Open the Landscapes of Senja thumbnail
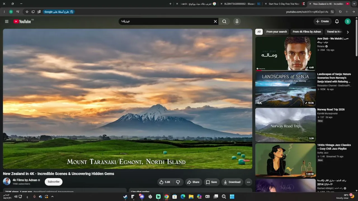This screenshot has width=358, height=201. pyautogui.click(x=285, y=89)
